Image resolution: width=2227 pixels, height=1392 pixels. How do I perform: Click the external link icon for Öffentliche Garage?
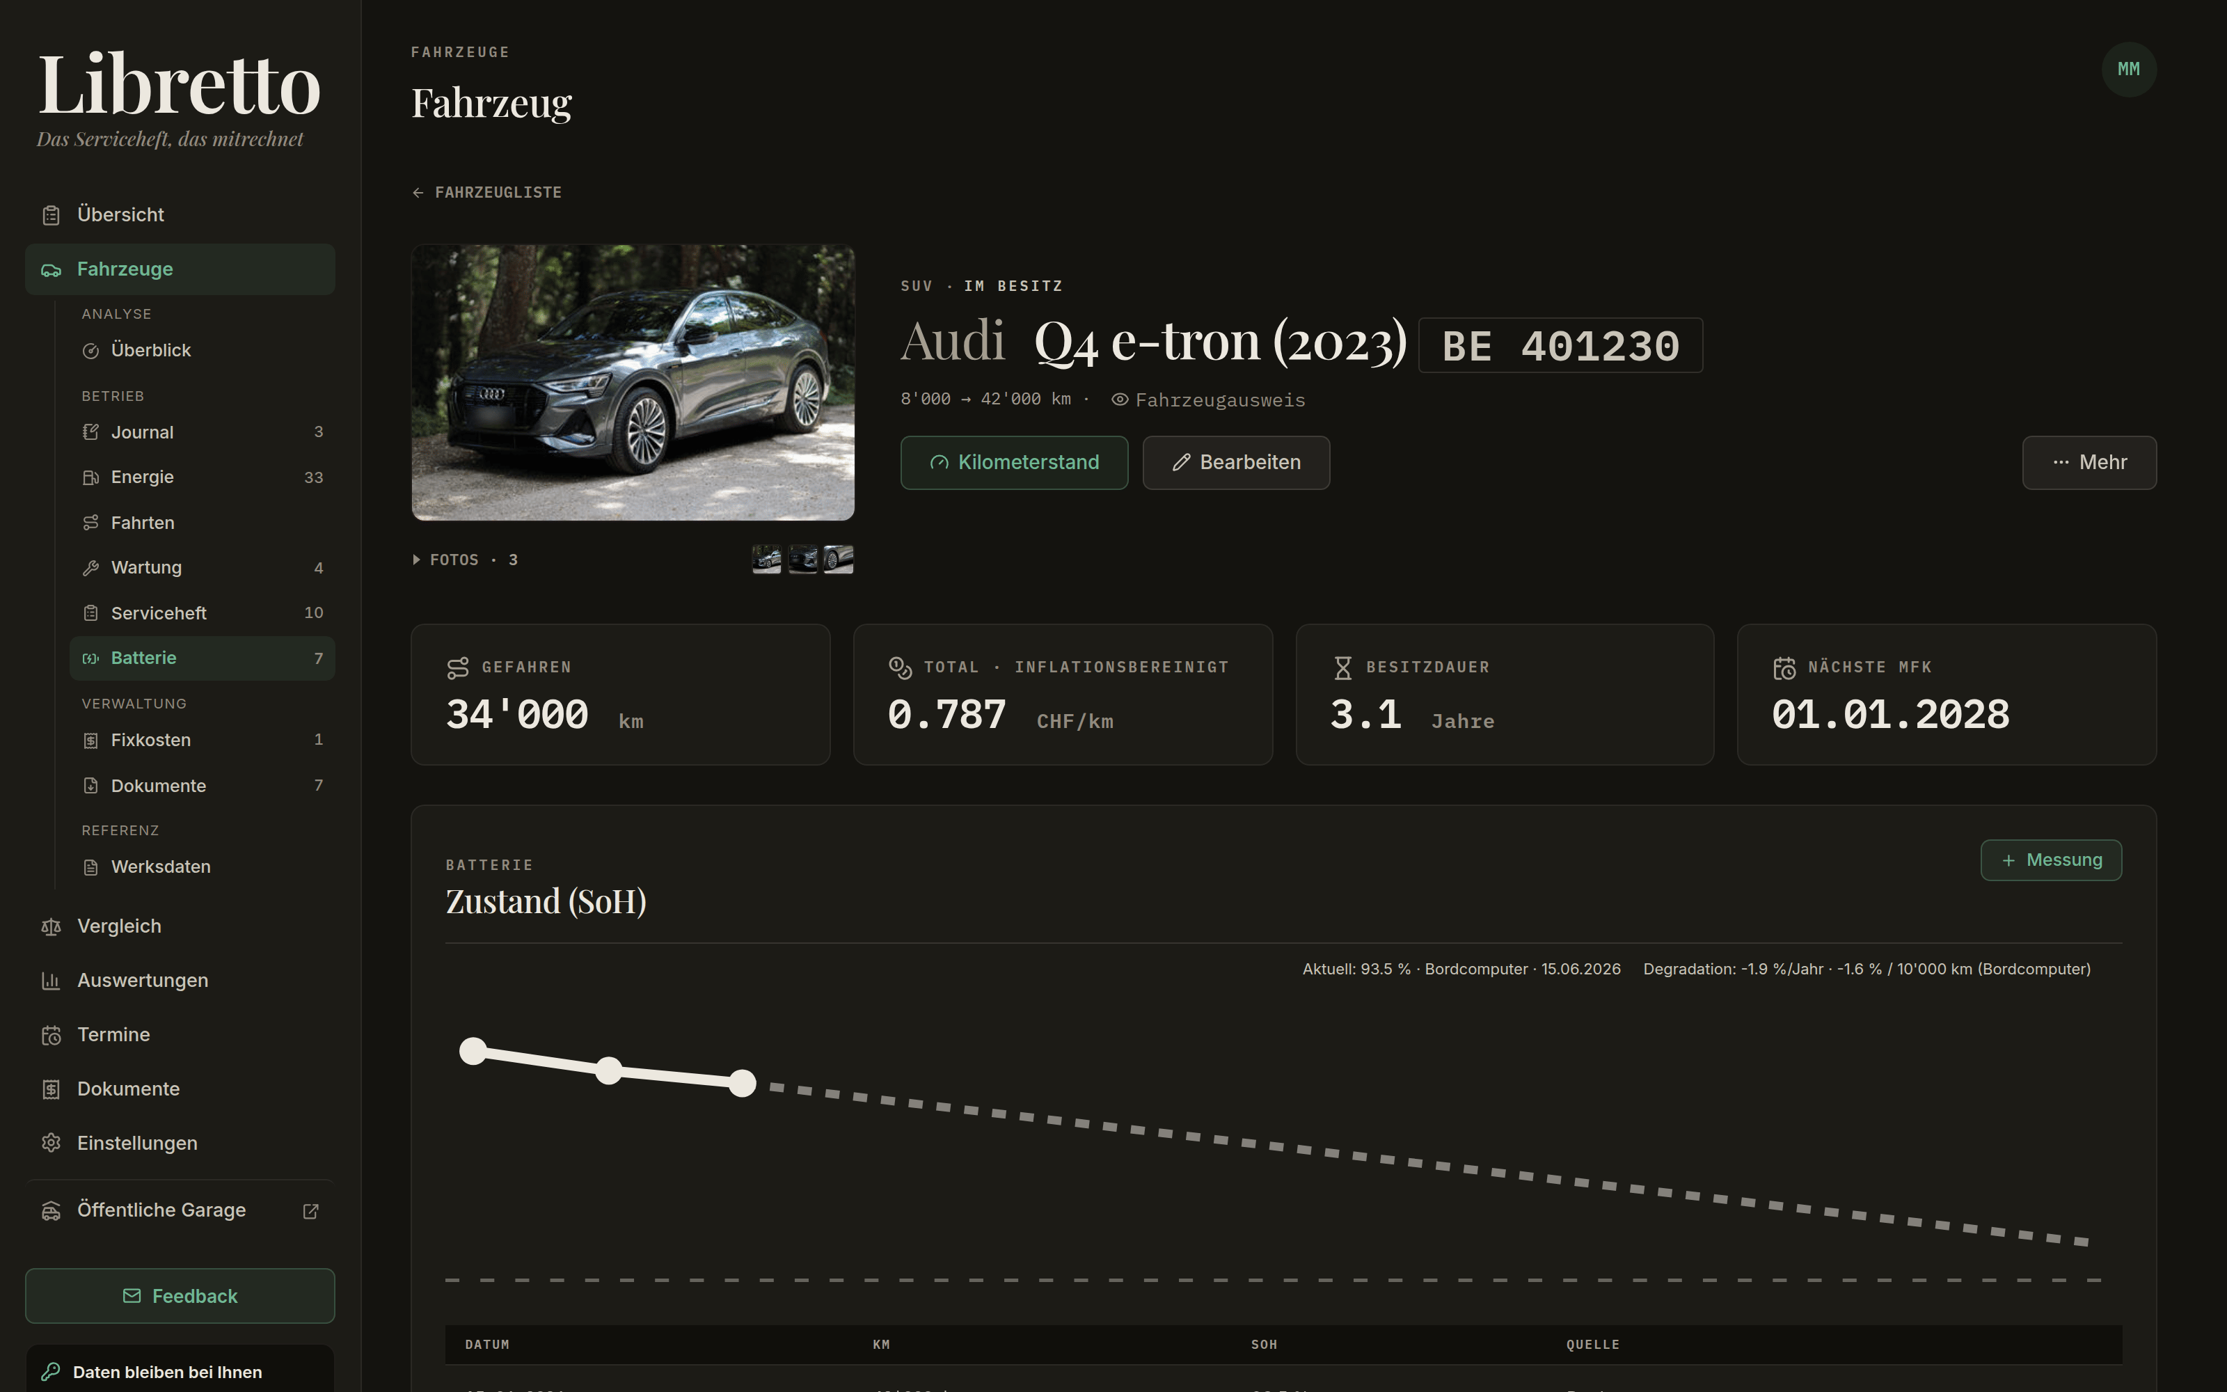[311, 1212]
